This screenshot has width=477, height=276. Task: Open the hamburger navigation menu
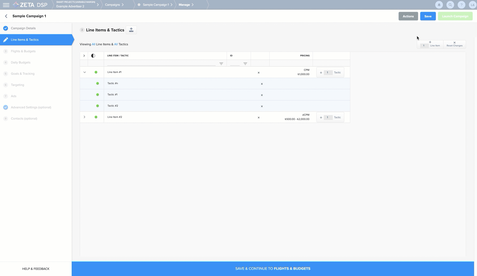pyautogui.click(x=6, y=5)
